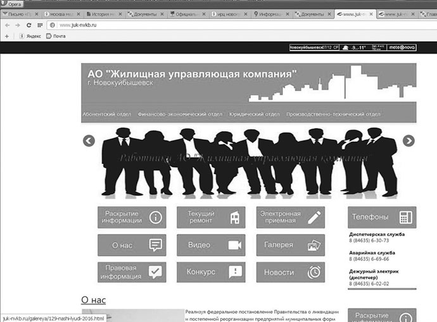
Task: Click phone number 8 (84635) 6-69-66
Action: [369, 259]
